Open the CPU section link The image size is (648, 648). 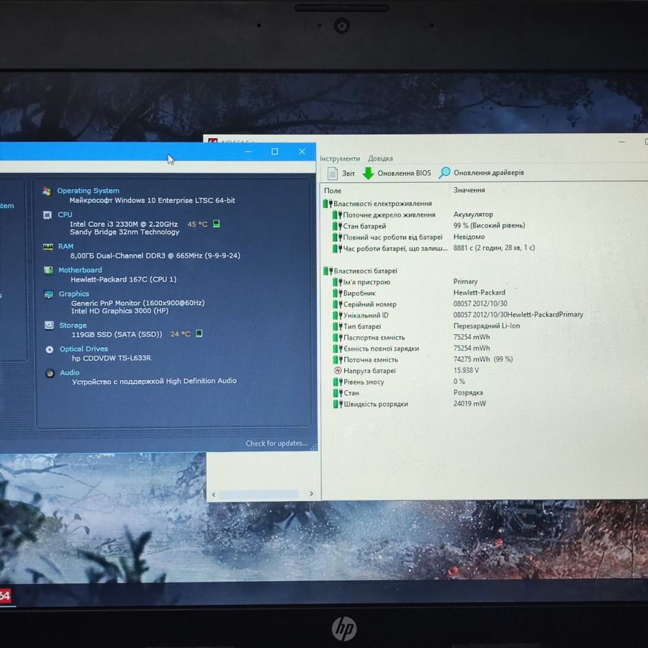[x=65, y=215]
